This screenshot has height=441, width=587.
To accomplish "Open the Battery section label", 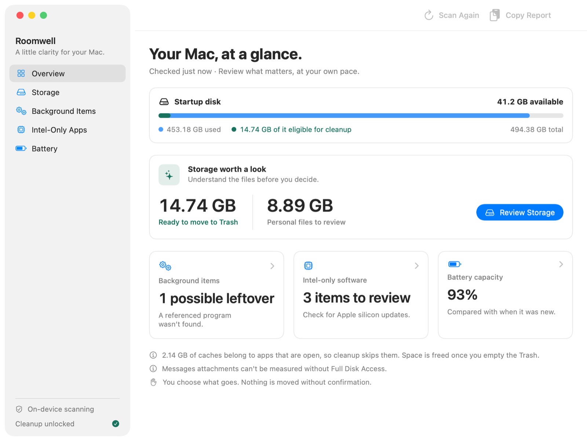I will tap(44, 148).
